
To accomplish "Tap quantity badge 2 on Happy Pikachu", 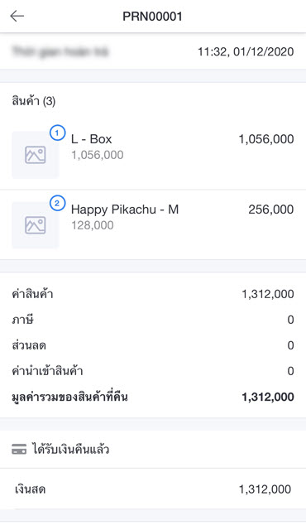I will pyautogui.click(x=57, y=204).
